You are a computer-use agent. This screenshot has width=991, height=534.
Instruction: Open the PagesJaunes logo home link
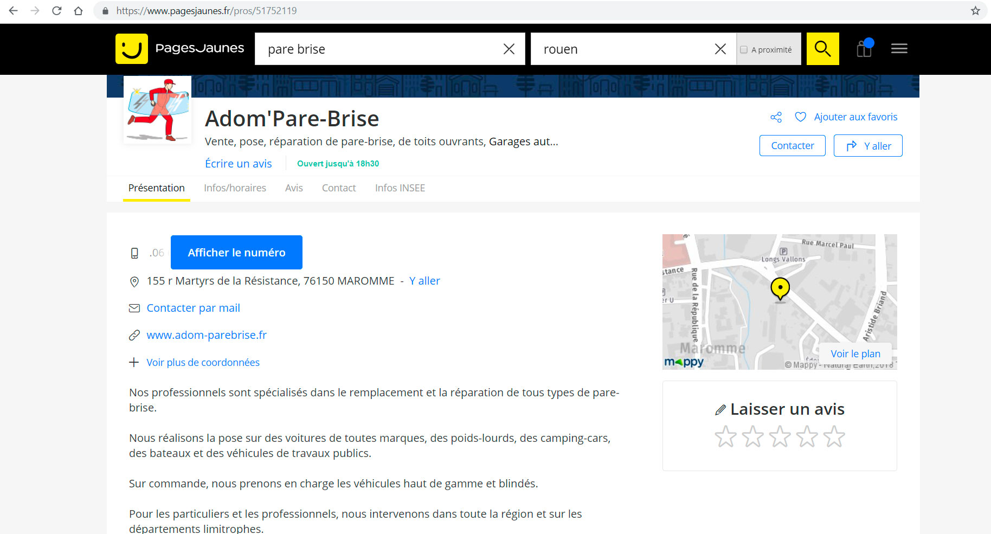tap(180, 49)
